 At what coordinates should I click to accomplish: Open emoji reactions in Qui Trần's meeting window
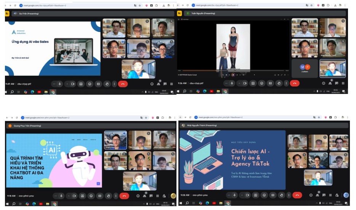[x=90, y=84]
